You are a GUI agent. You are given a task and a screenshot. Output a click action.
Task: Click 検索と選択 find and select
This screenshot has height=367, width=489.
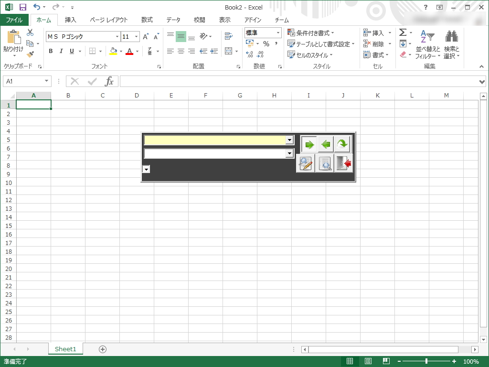[x=452, y=43]
